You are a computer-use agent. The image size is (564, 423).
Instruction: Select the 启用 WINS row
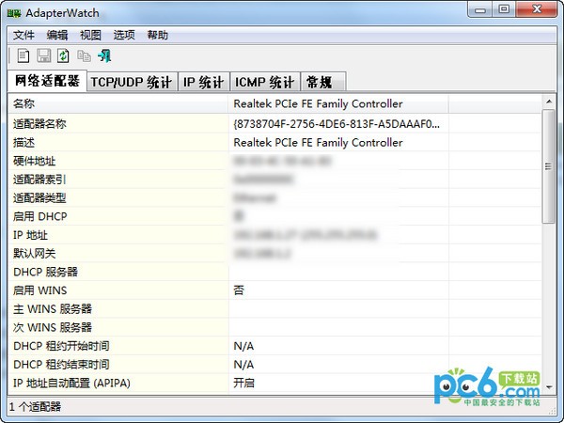click(274, 290)
